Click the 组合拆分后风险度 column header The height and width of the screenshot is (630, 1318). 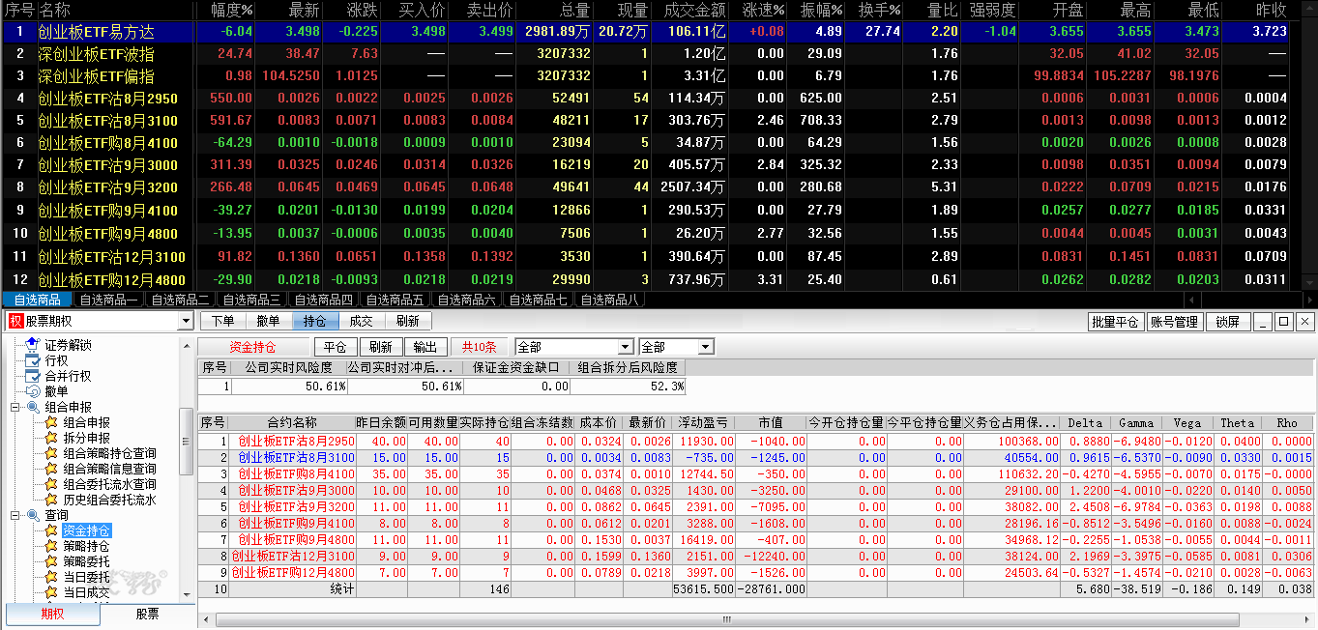click(628, 367)
